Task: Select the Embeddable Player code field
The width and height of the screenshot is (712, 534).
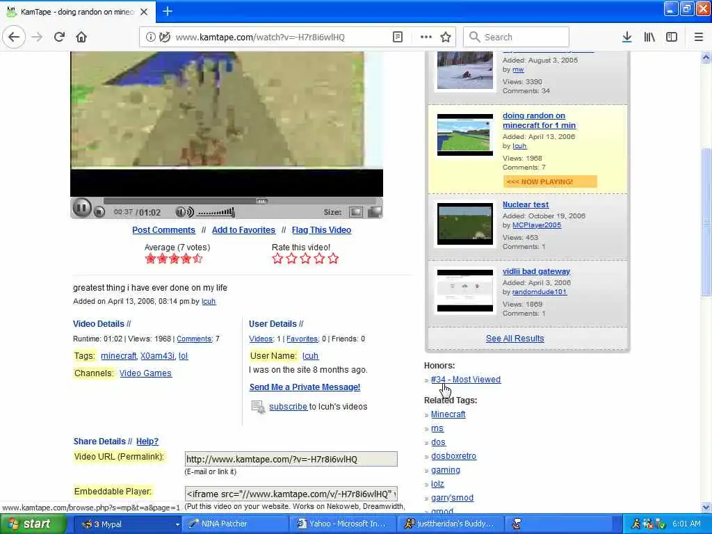Action: (291, 494)
